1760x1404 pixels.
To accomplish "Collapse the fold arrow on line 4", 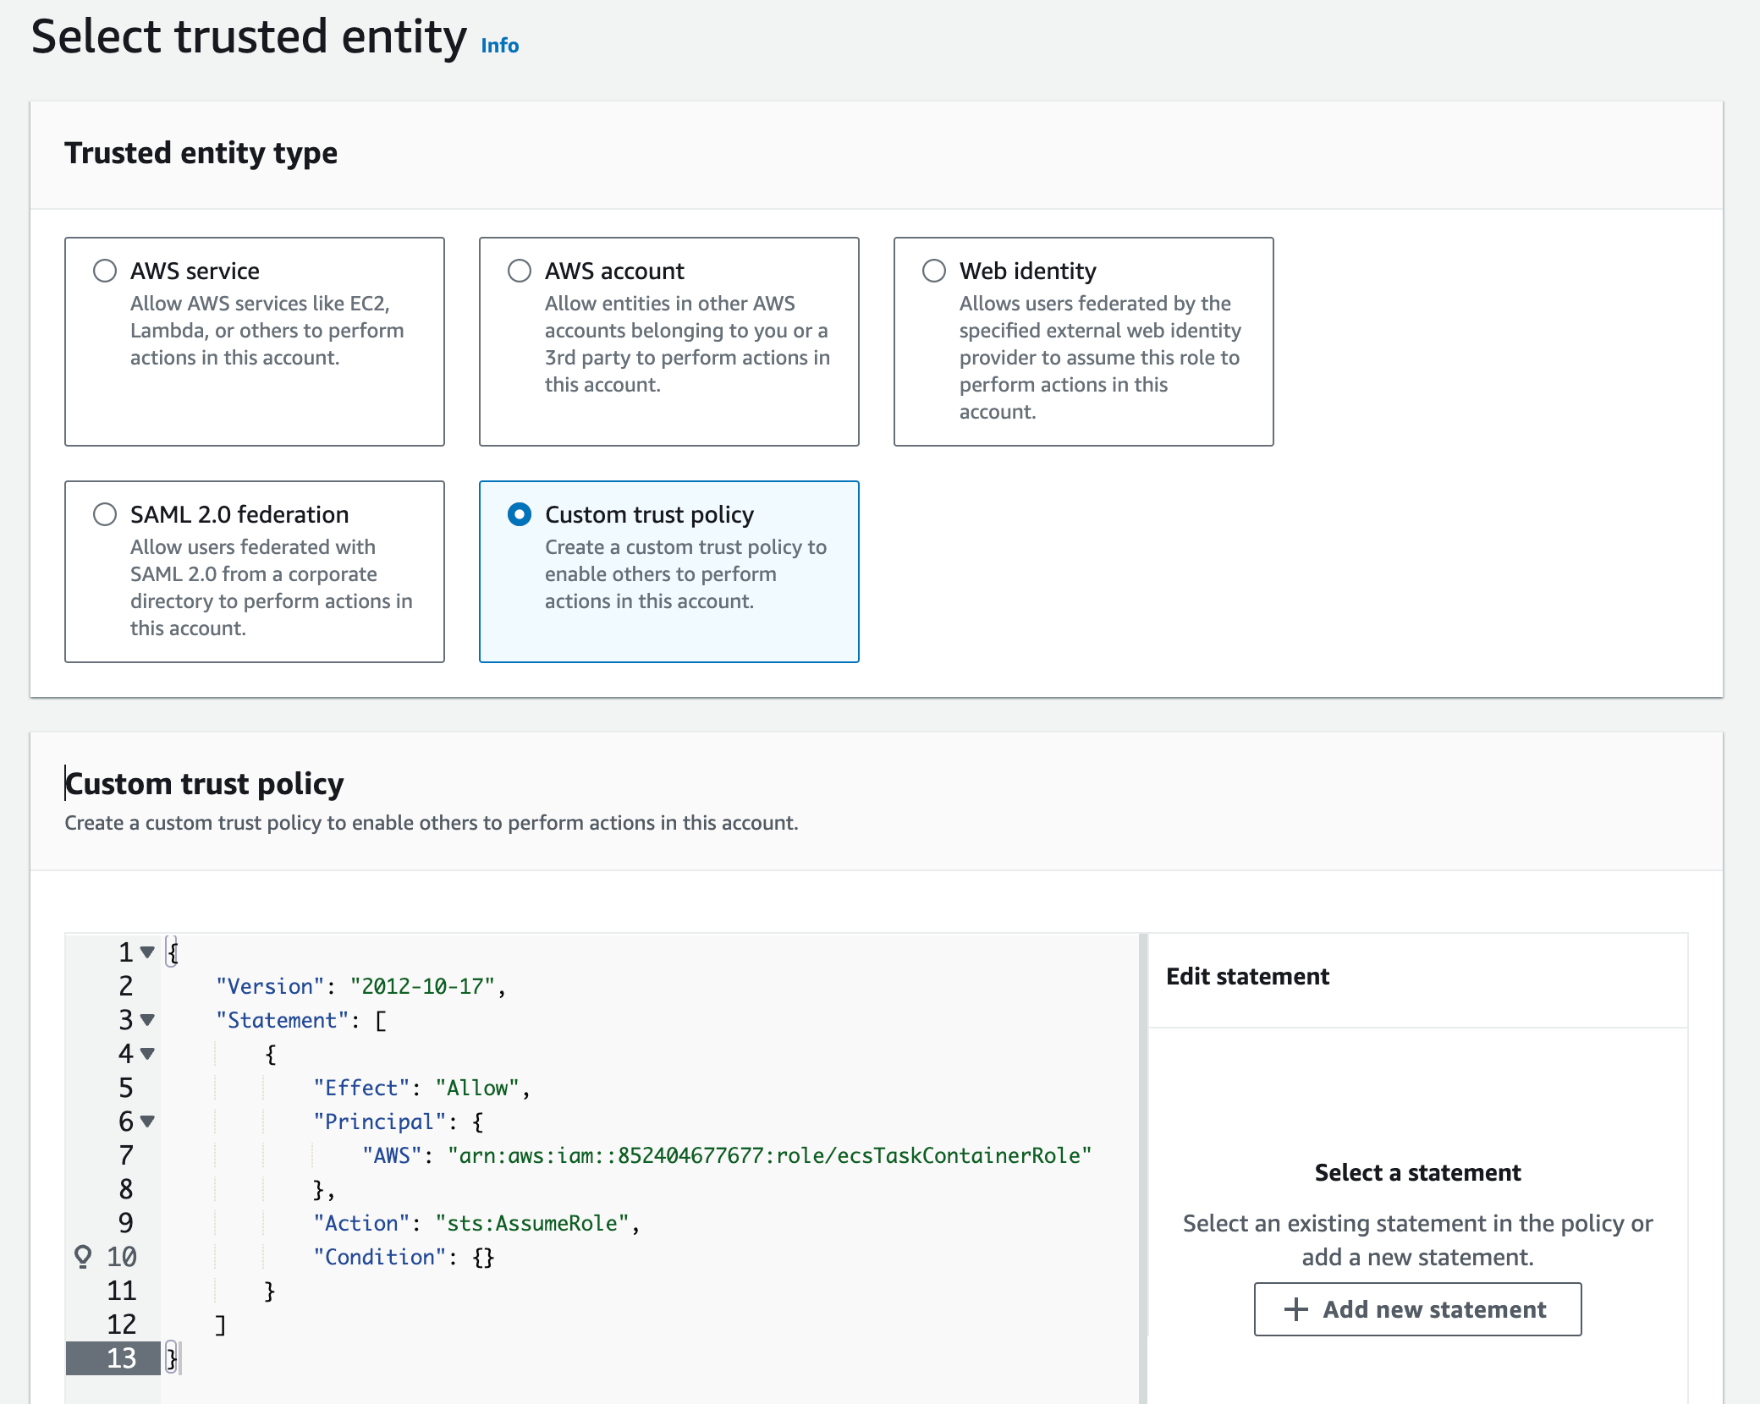I will click(147, 1054).
